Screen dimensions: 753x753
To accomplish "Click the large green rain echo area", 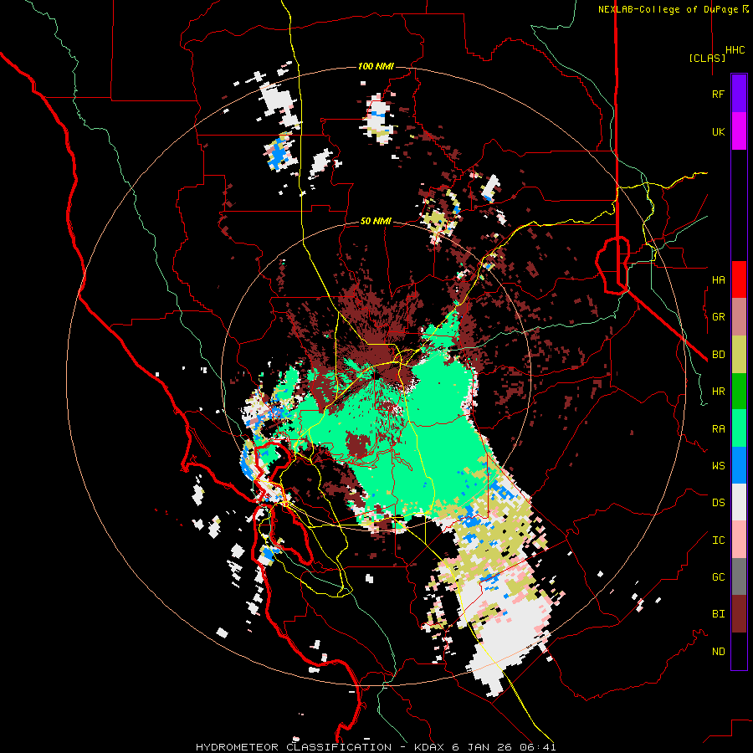I will pos(423,433).
